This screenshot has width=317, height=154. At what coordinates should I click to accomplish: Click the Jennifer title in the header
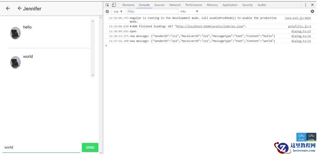click(32, 8)
